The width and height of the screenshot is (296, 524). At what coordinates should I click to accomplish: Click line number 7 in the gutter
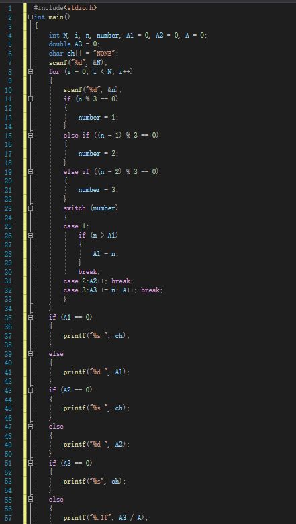[9, 62]
